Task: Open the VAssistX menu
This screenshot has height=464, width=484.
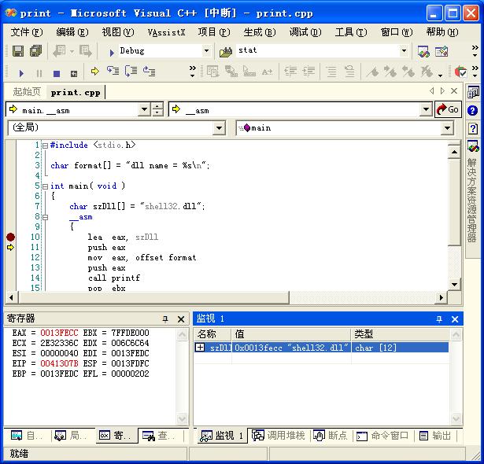Action: [166, 32]
